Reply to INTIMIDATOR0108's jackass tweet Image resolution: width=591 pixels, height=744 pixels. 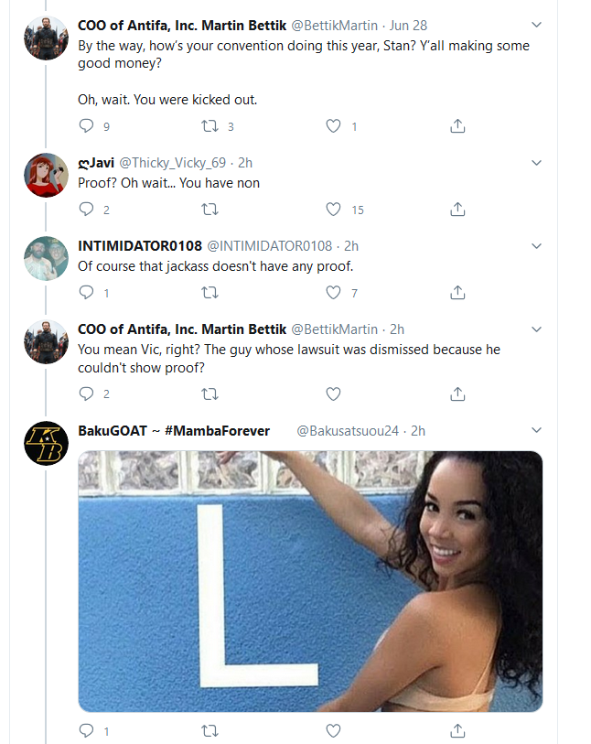86,292
